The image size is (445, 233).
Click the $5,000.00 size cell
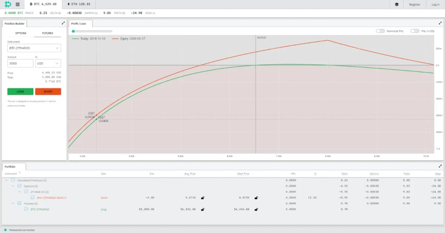point(146,209)
